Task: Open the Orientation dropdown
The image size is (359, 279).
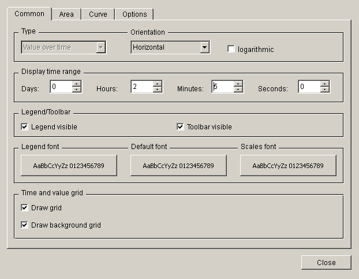Action: pos(204,47)
